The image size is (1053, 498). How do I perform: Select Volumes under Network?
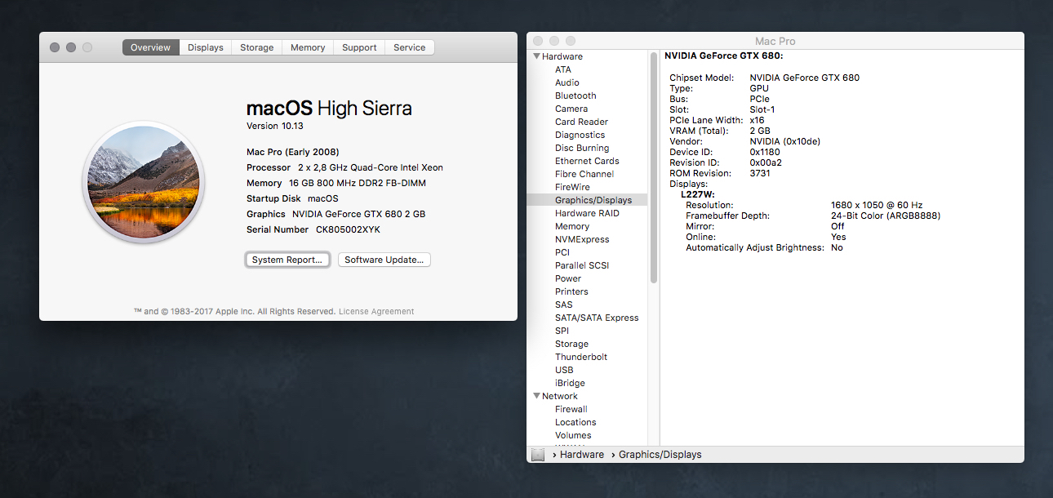[573, 435]
